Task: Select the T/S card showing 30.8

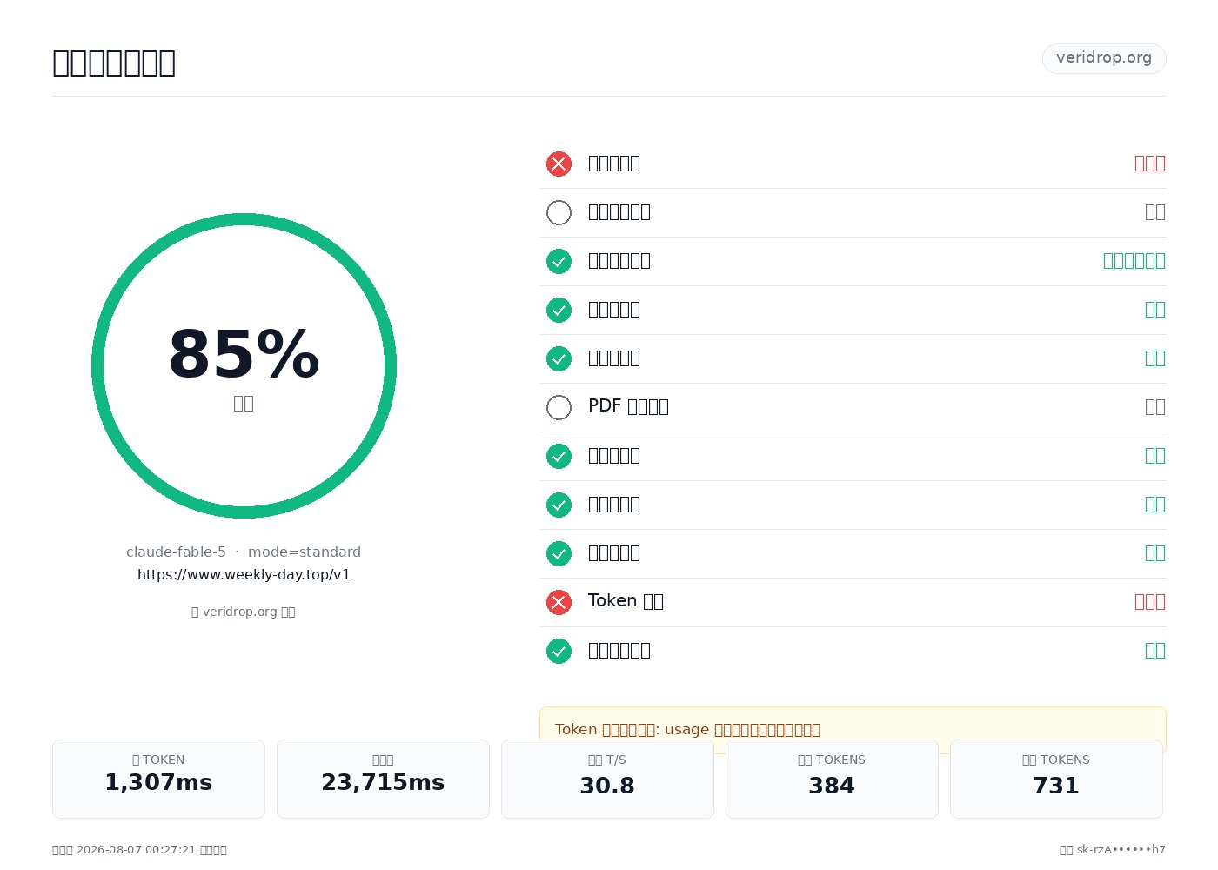Action: click(x=607, y=779)
